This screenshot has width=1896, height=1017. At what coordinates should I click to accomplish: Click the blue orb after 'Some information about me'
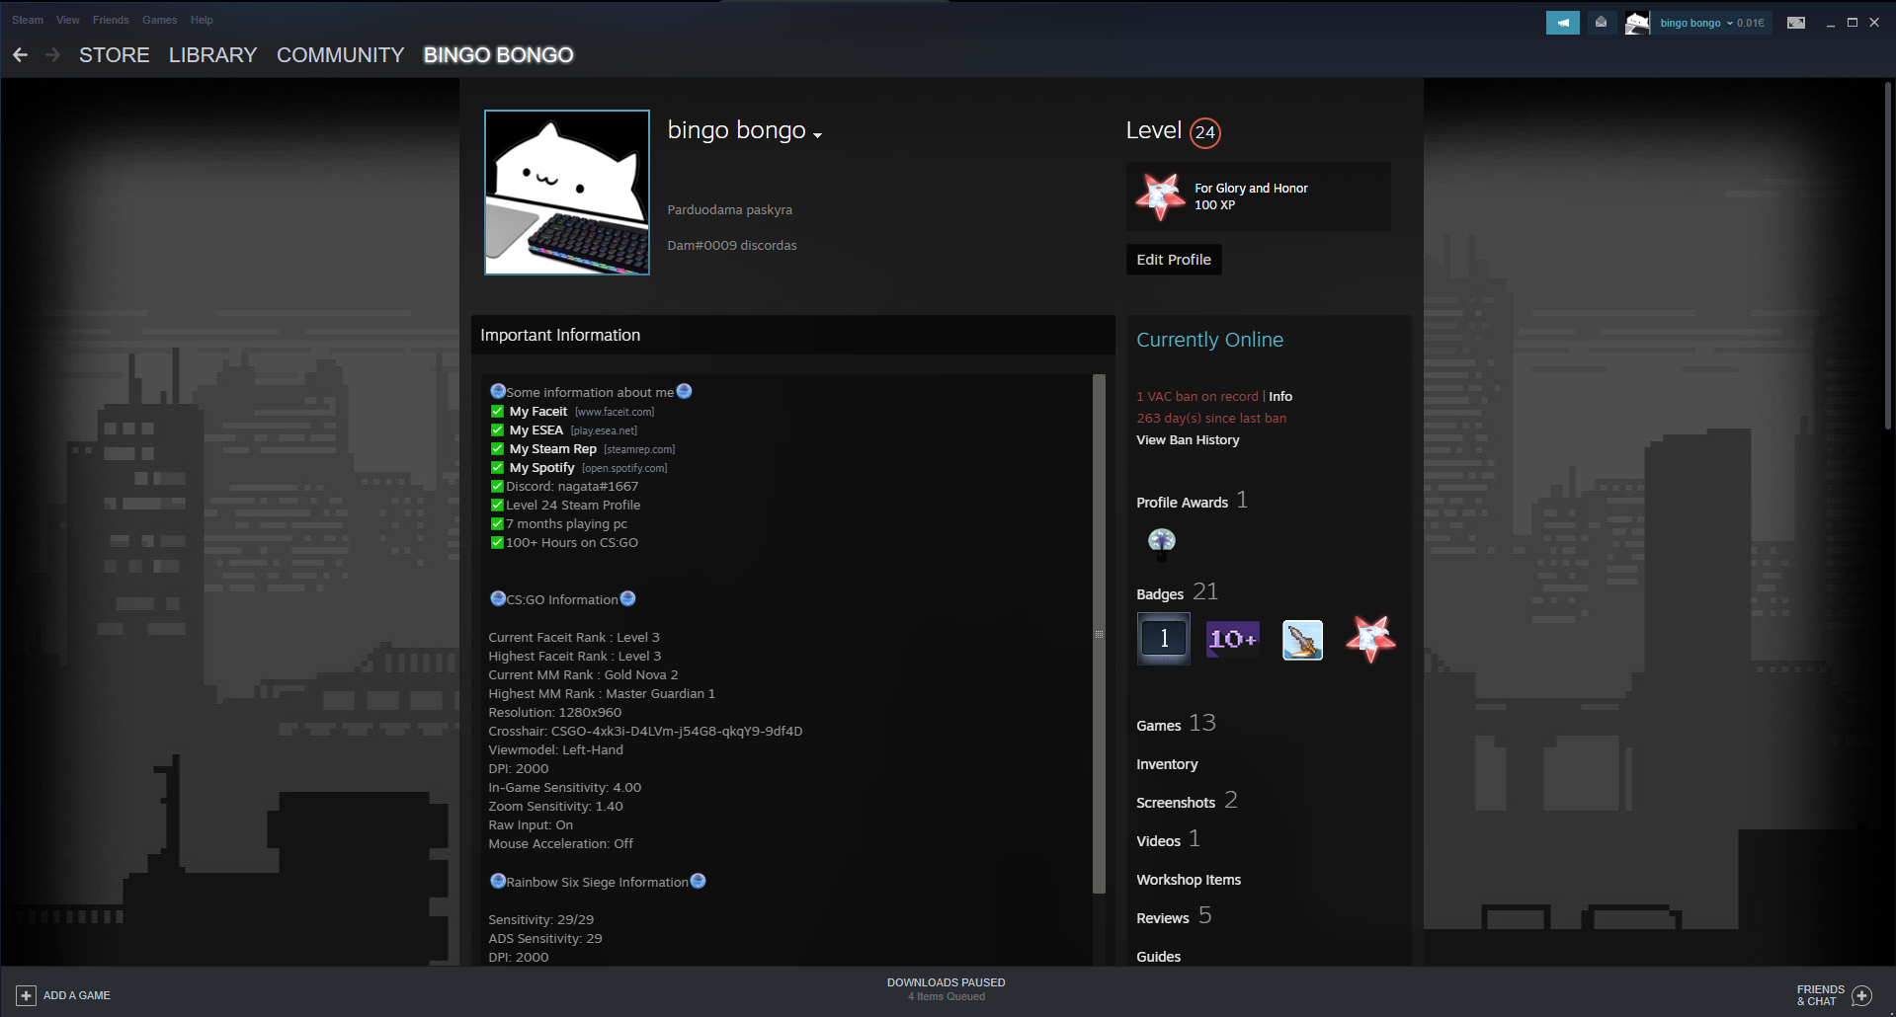[x=684, y=391]
